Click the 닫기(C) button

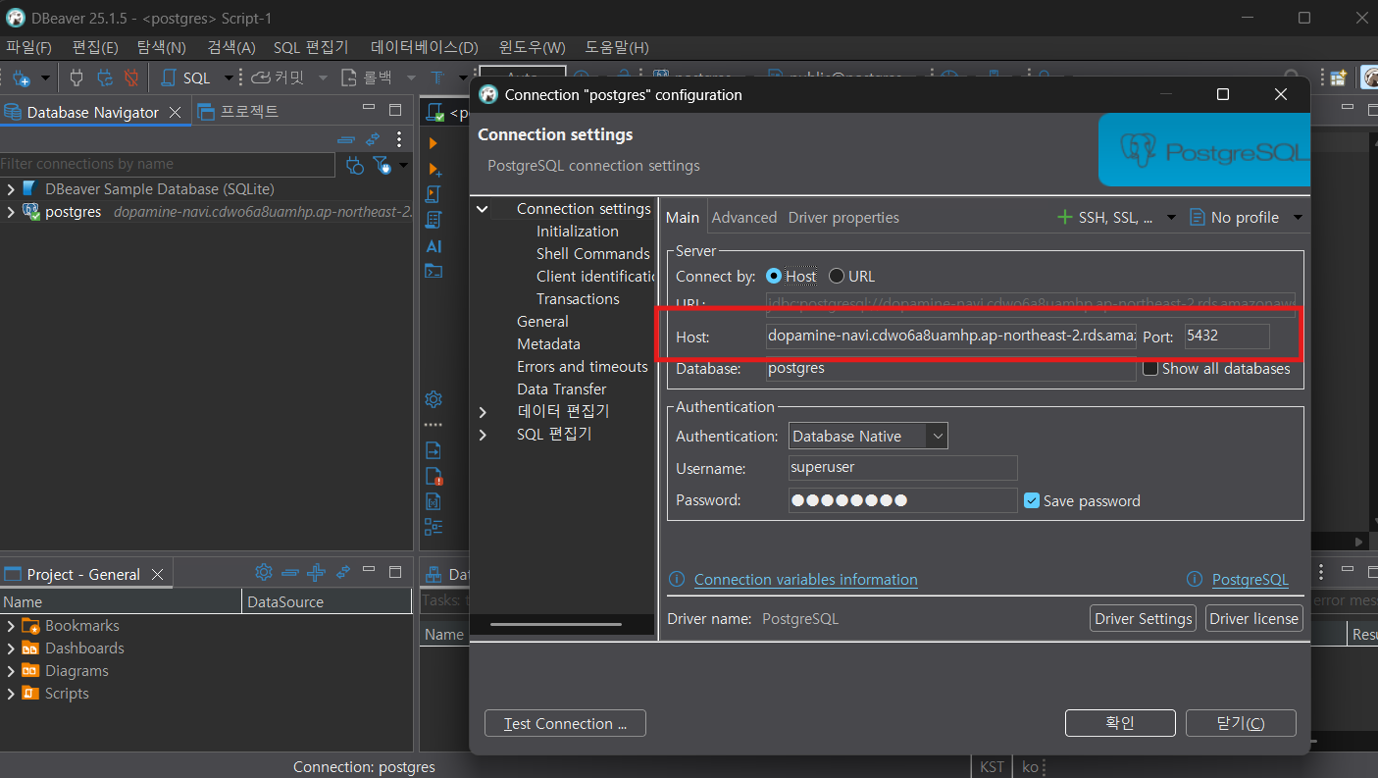[1241, 723]
